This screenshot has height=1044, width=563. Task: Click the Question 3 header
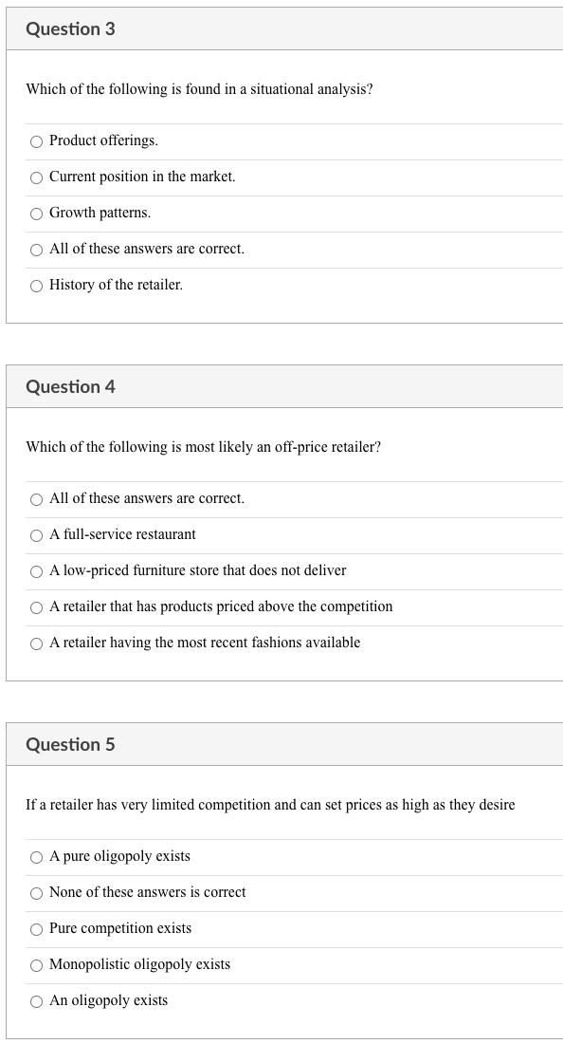click(x=70, y=29)
